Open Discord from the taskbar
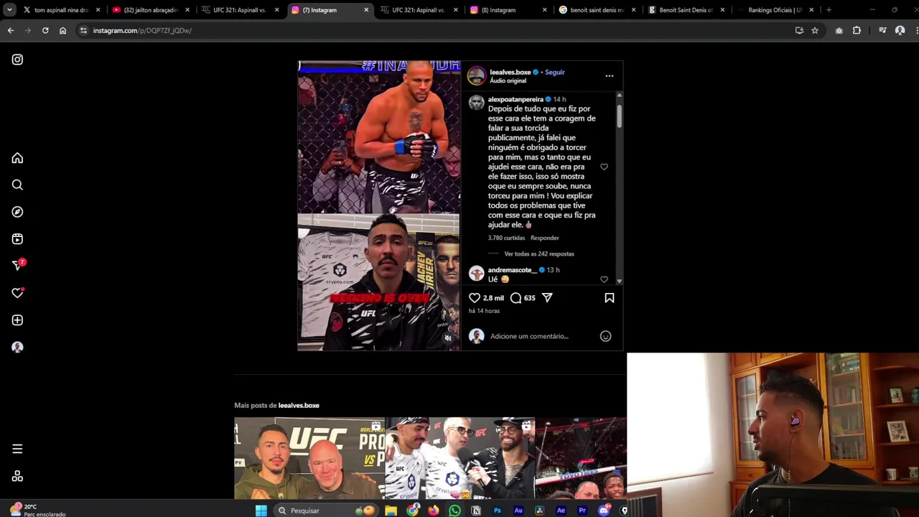 pos(604,511)
